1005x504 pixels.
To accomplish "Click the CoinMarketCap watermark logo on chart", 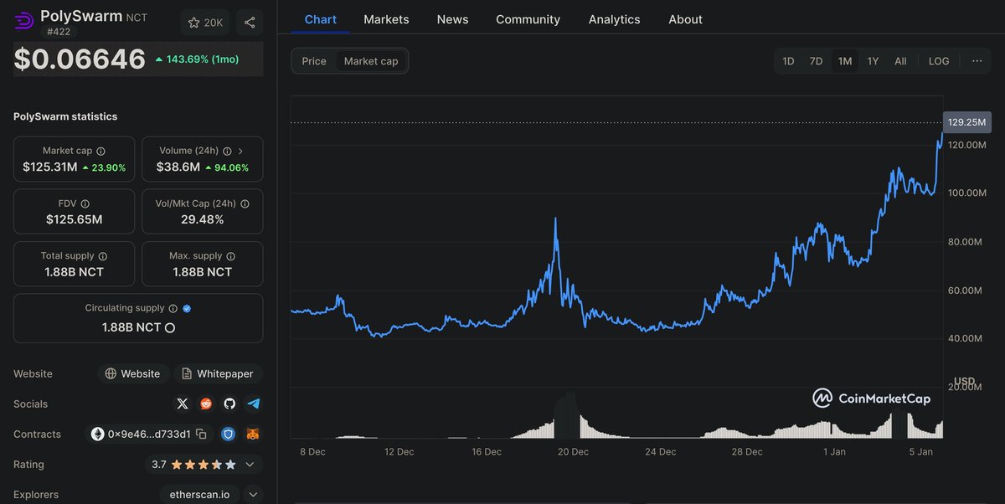I will (x=871, y=399).
